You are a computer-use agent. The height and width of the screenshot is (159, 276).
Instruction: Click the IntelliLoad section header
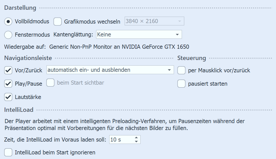(x=18, y=110)
